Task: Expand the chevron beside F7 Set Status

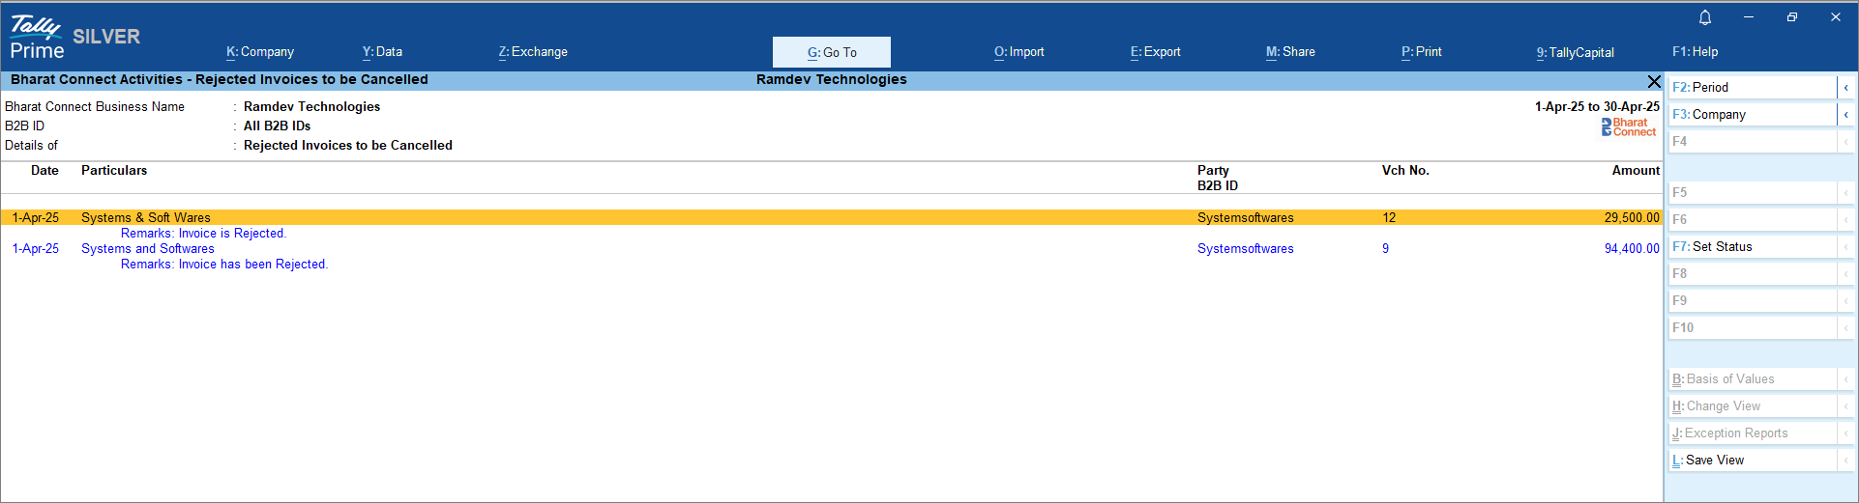Action: tap(1845, 247)
